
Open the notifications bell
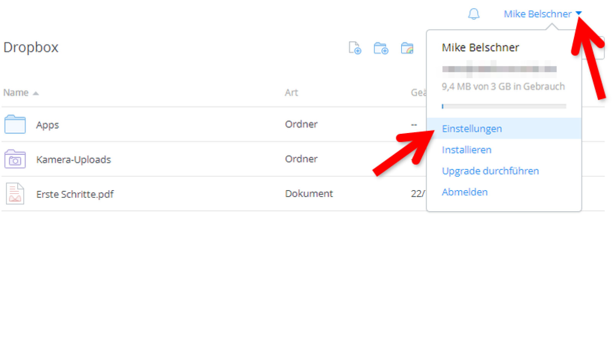[x=474, y=14]
